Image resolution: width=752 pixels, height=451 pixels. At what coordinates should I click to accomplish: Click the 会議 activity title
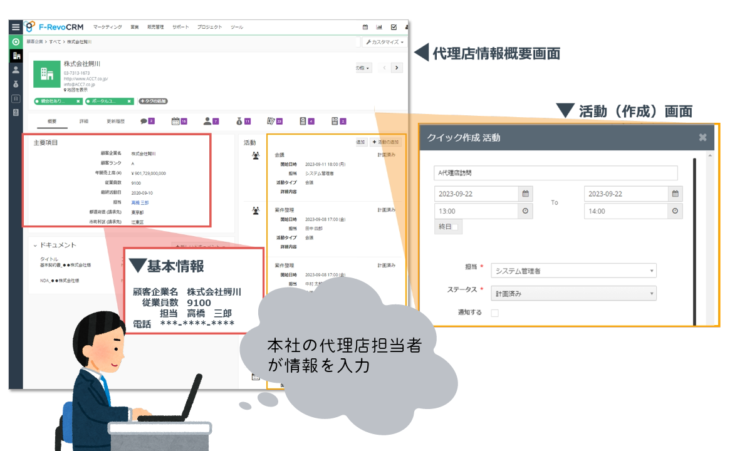point(279,154)
